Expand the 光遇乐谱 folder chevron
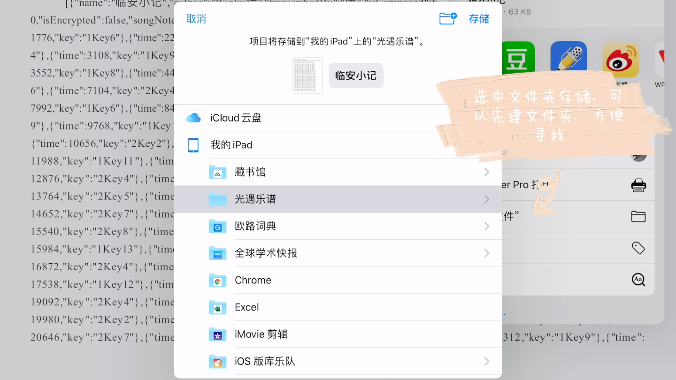Screen dimensions: 676x380 point(487,199)
